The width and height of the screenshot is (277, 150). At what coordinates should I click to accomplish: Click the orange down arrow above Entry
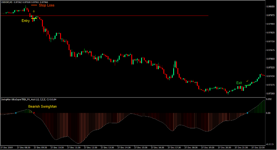[x=34, y=12]
